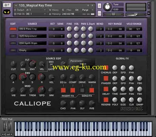Image resolution: width=156 pixels, height=137 pixels.
Task: Click the Empty row velocity high value 89
Action: [138, 50]
